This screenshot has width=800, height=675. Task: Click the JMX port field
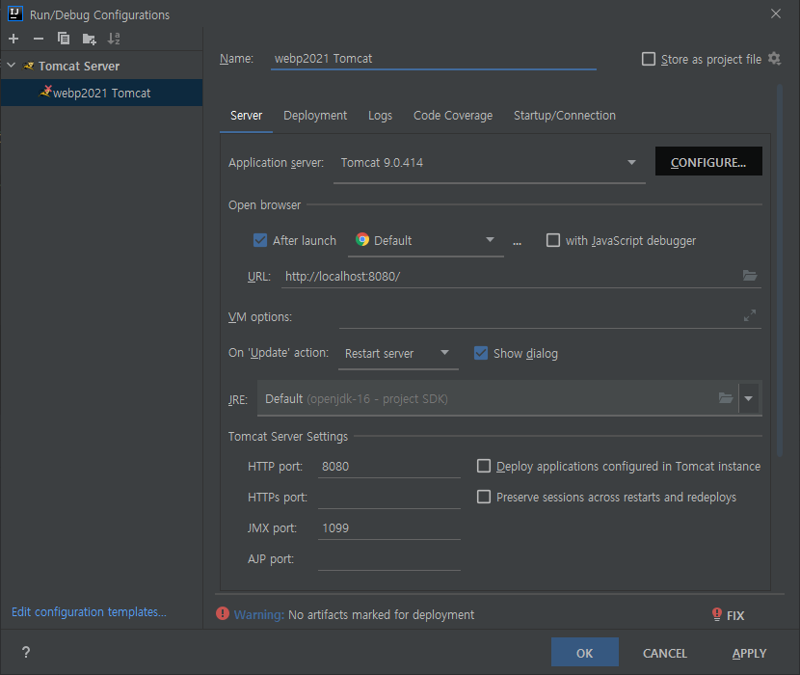click(x=388, y=528)
